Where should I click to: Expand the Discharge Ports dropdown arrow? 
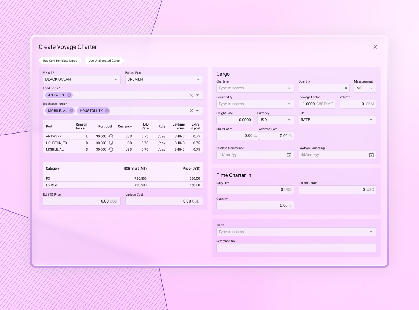coord(198,111)
